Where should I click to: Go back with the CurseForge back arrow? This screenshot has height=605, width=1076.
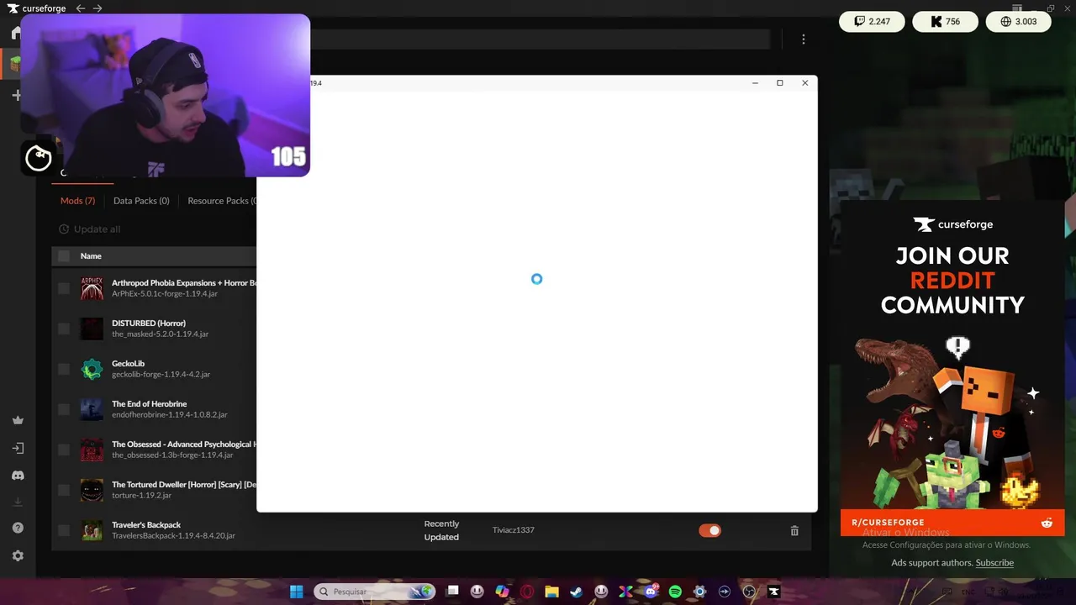[x=81, y=8]
